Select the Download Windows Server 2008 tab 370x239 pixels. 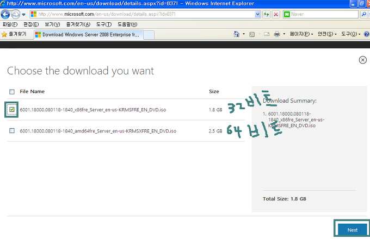(89, 35)
